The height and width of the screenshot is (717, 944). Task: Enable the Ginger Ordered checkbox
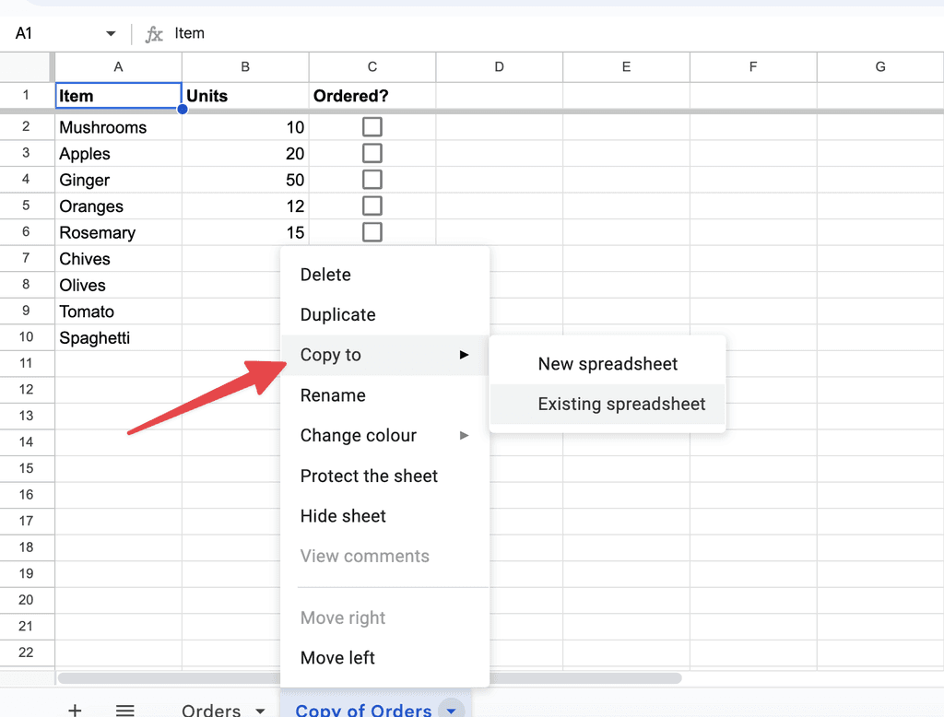coord(372,179)
